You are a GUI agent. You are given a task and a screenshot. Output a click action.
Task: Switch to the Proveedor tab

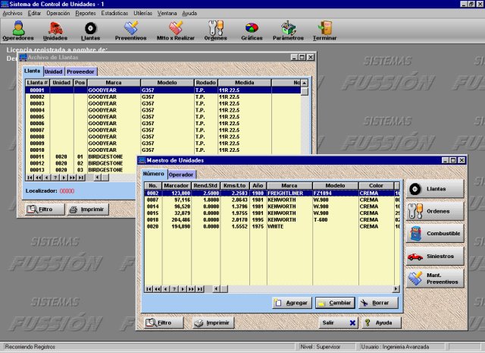point(81,71)
